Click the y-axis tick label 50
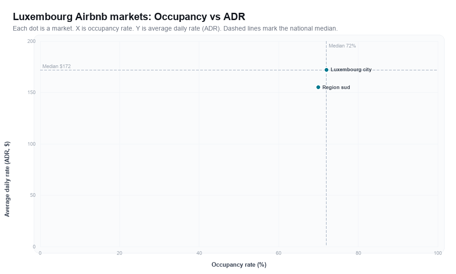 33,195
